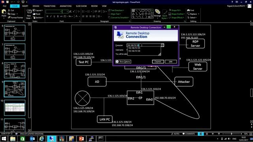Viewport: 253px width, 142px height.
Task: Click Normal view icon in status bar
Action: coord(201,134)
